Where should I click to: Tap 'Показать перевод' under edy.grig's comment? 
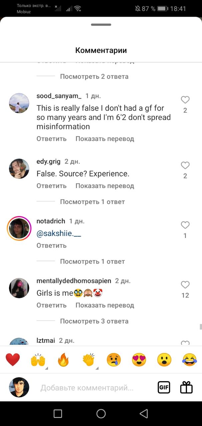(x=105, y=186)
